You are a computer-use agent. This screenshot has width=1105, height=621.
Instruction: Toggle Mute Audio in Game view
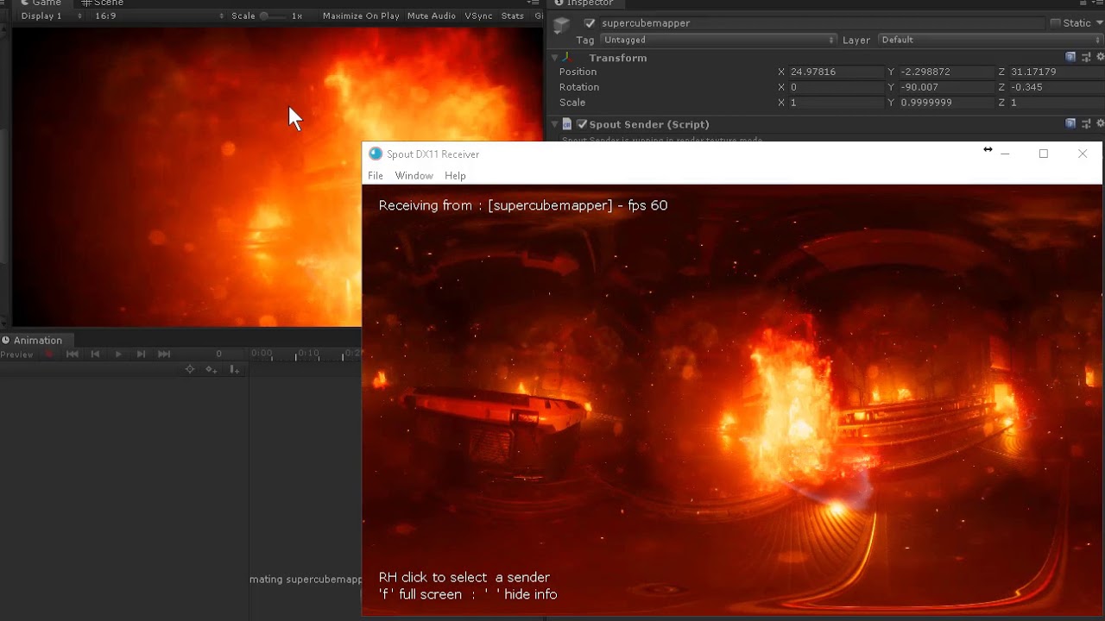(x=431, y=16)
